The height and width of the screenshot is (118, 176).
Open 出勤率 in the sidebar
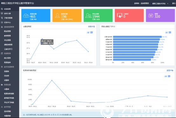(x=7, y=89)
